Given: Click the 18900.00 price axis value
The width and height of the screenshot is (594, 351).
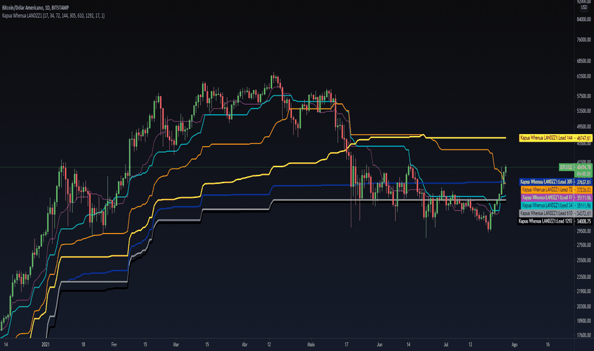Looking at the screenshot, I should click(584, 321).
